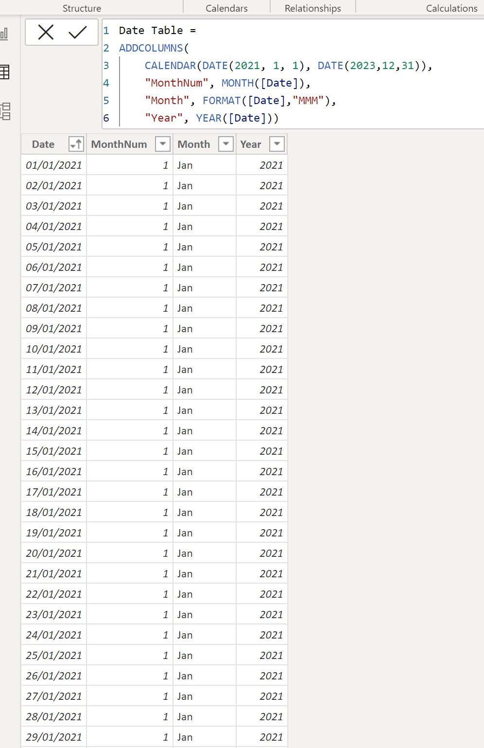484x748 pixels.
Task: Select the date cell 25/01/2021
Action: point(54,655)
